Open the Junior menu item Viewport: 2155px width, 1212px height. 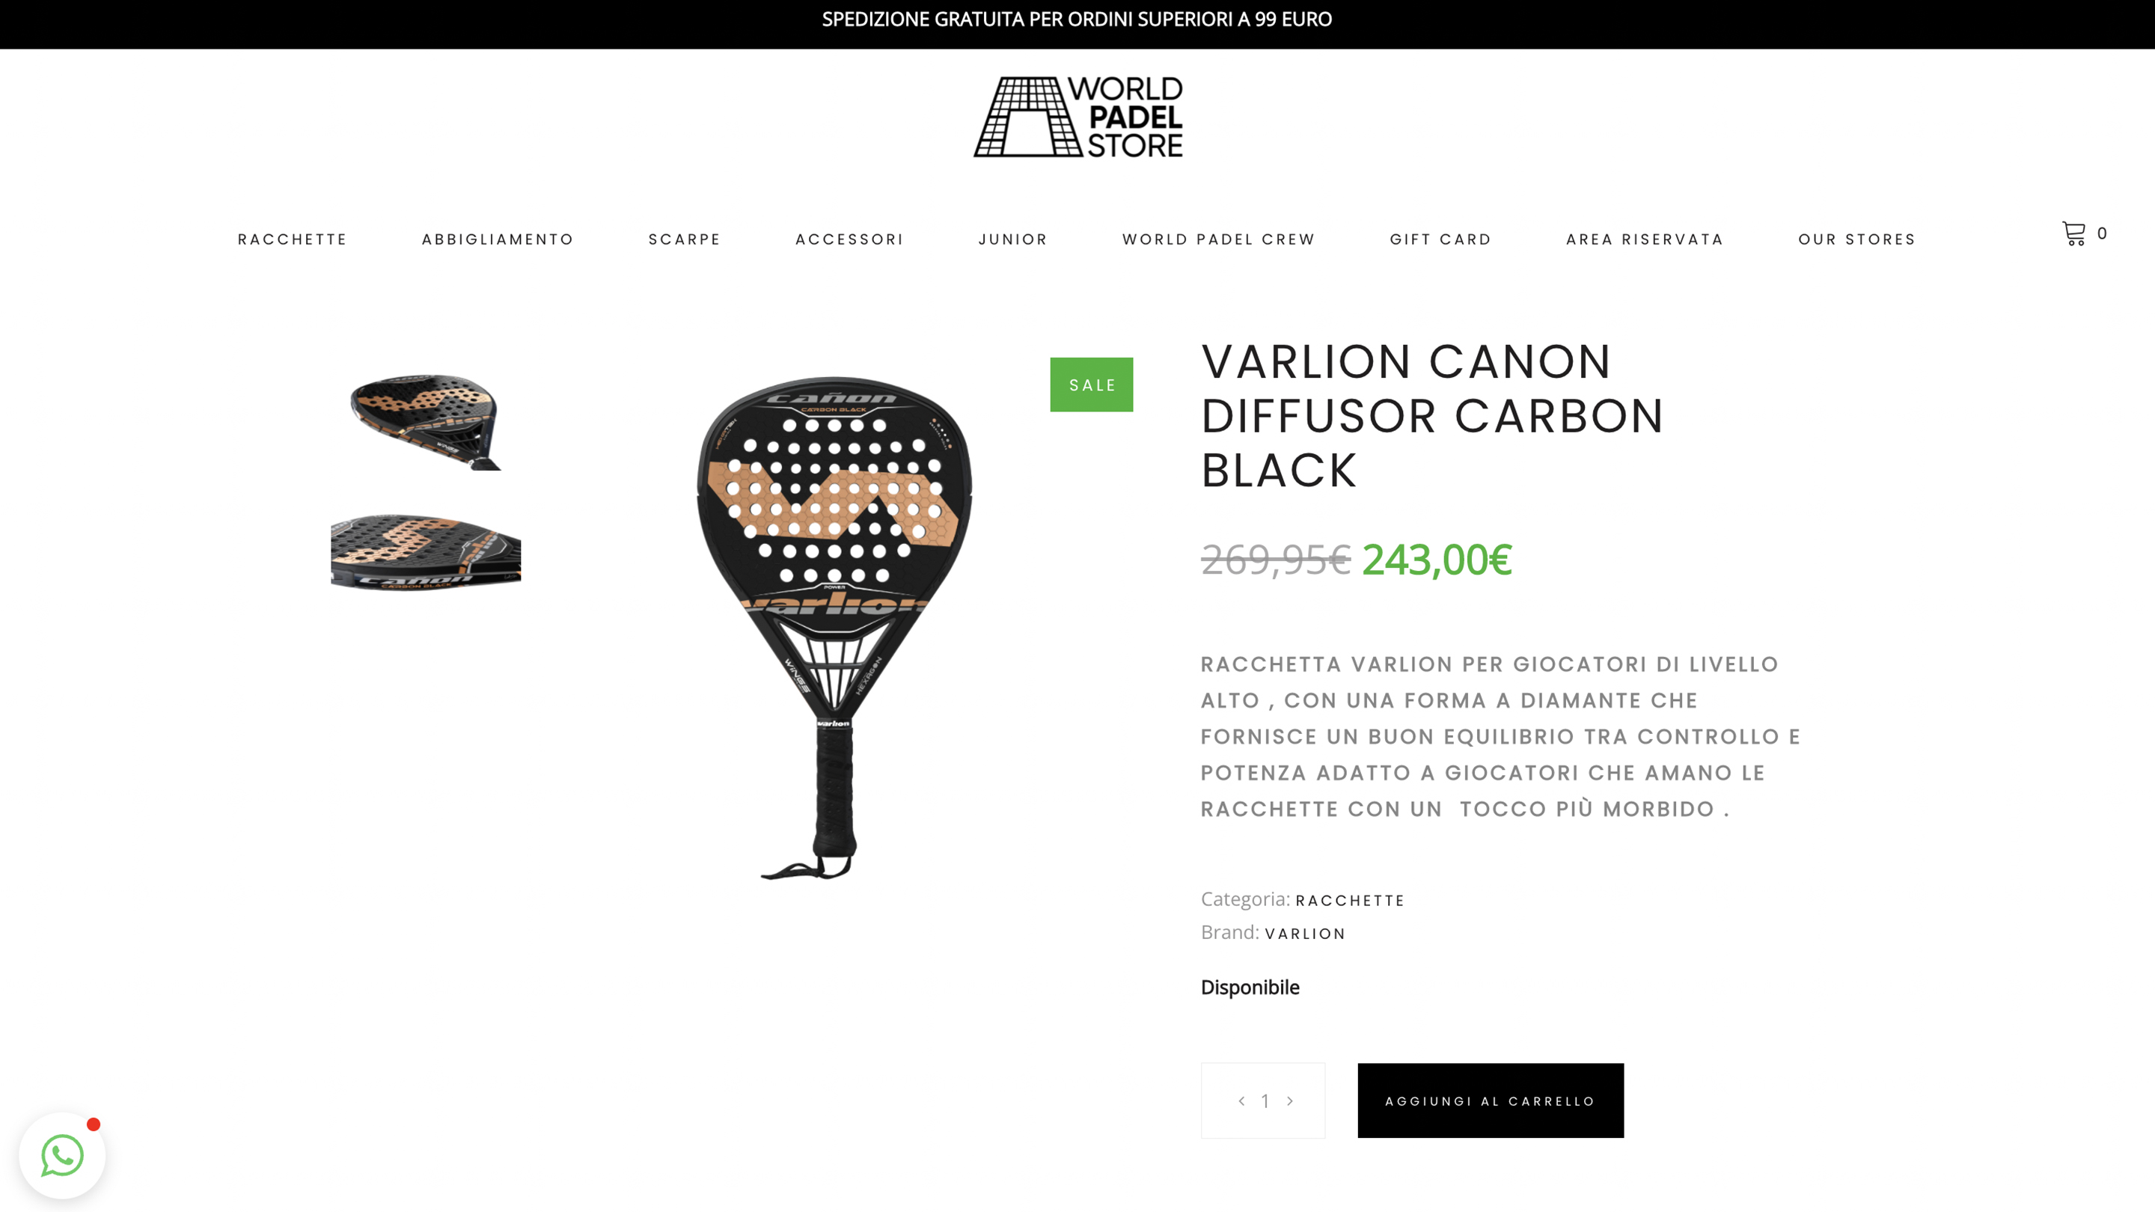1012,239
